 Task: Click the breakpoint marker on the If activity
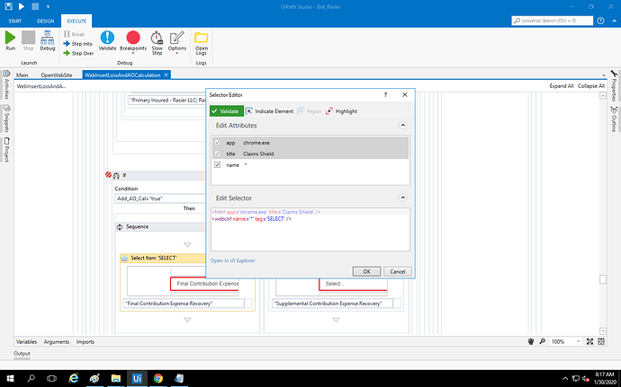[108, 174]
